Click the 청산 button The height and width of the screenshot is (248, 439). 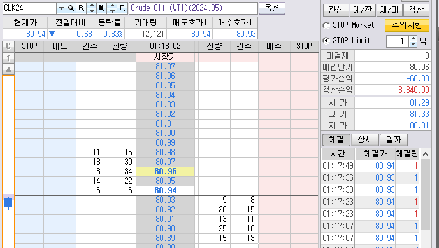[416, 10]
